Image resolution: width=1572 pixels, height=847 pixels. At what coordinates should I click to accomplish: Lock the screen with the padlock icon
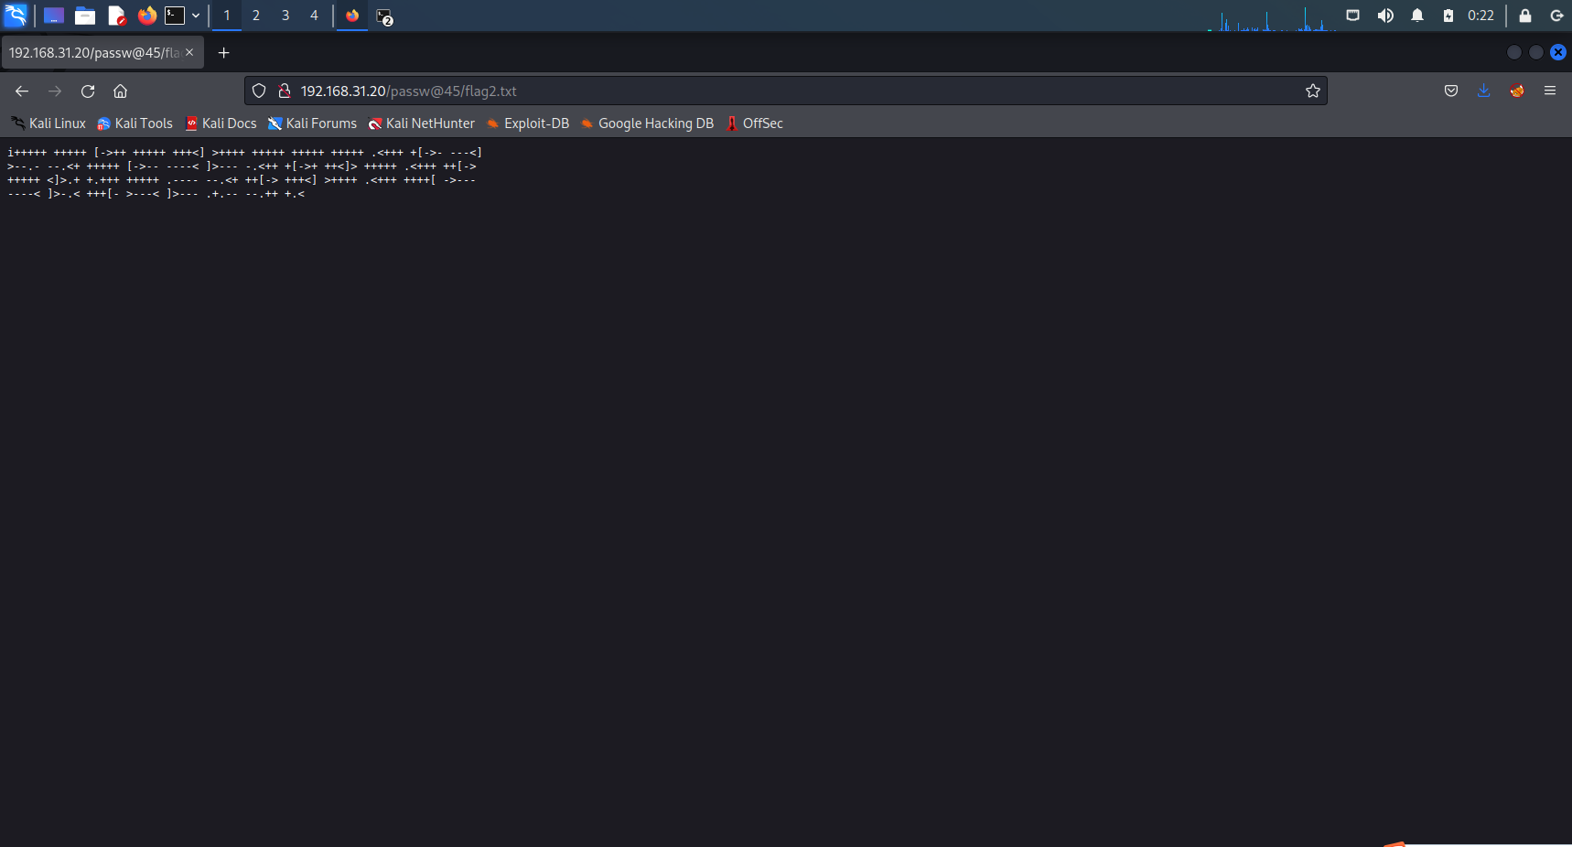pyautogui.click(x=1525, y=16)
